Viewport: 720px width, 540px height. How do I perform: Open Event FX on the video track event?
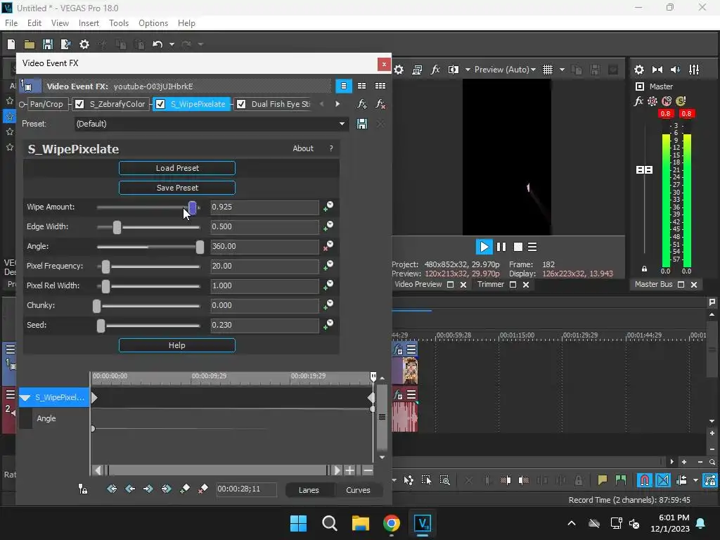pos(398,350)
